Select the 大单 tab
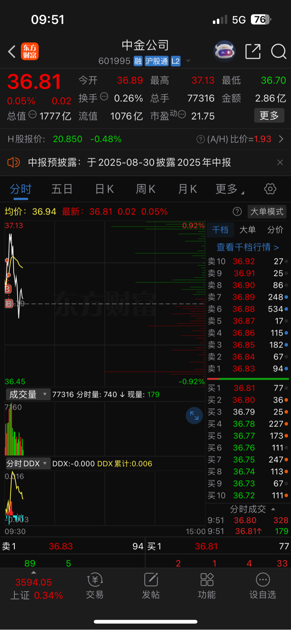The width and height of the screenshot is (291, 630). pos(247,230)
